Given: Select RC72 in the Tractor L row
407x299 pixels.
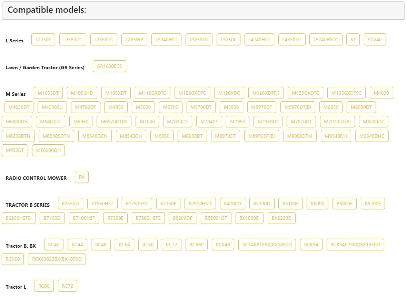Looking at the screenshot, I should (68, 286).
